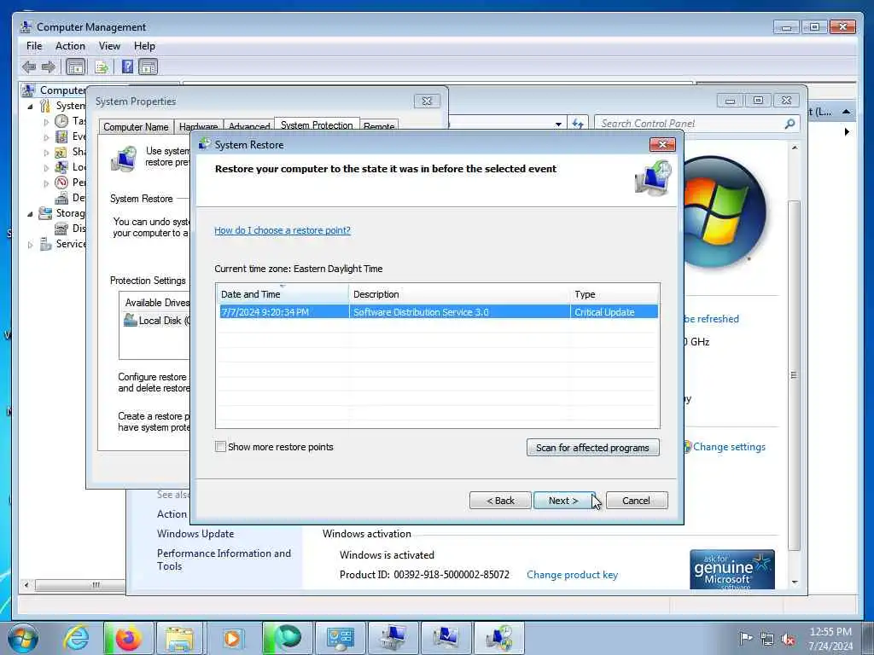Open Help icon in Computer Management toolbar
Screen dimensions: 874x655
(128, 67)
